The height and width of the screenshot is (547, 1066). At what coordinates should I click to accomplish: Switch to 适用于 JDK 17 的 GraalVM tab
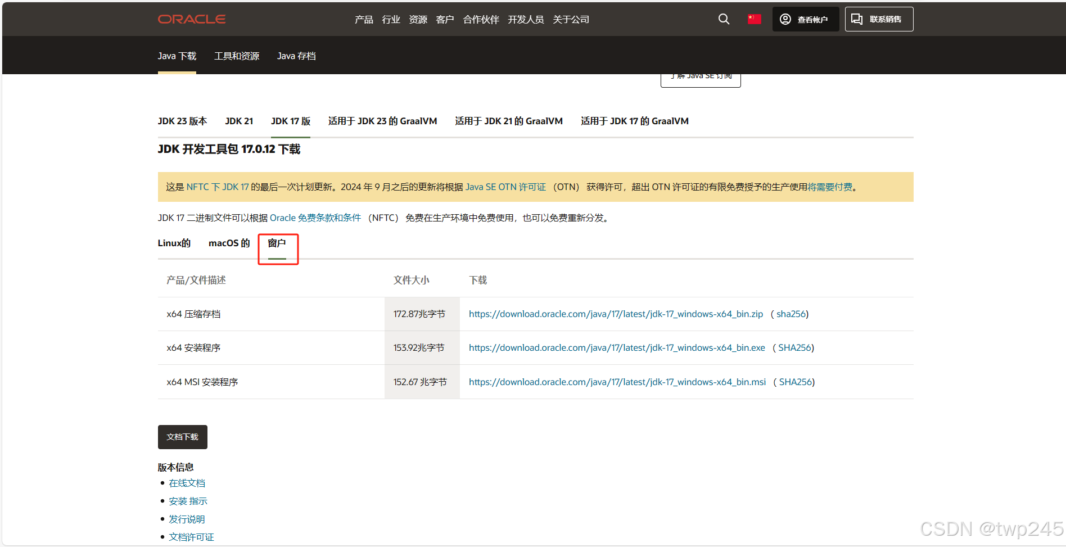coord(635,121)
